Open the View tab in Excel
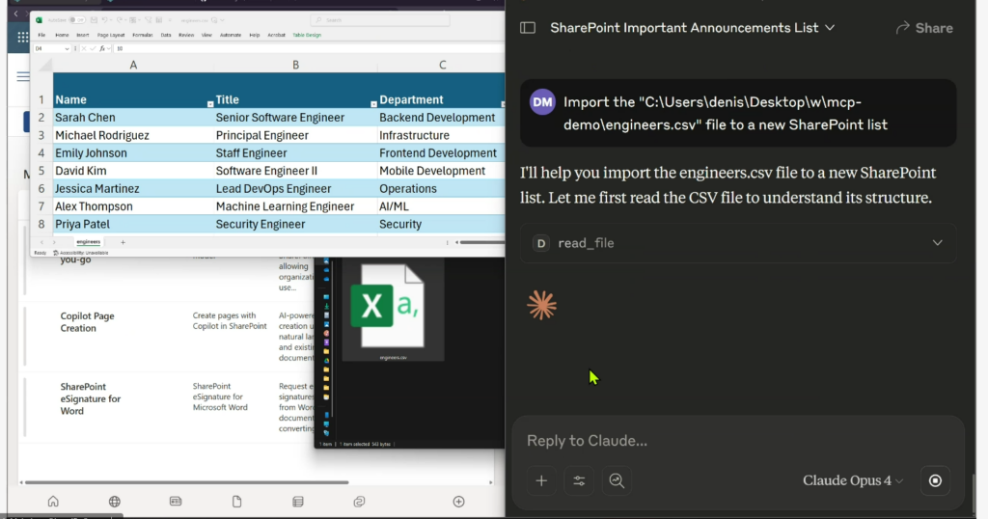 [x=206, y=36]
